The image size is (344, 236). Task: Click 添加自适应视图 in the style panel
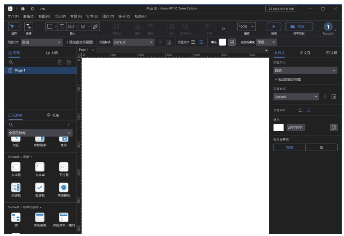pyautogui.click(x=288, y=79)
